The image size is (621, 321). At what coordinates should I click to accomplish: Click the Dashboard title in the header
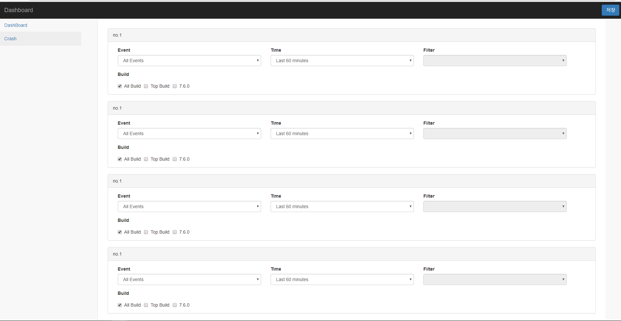click(19, 10)
